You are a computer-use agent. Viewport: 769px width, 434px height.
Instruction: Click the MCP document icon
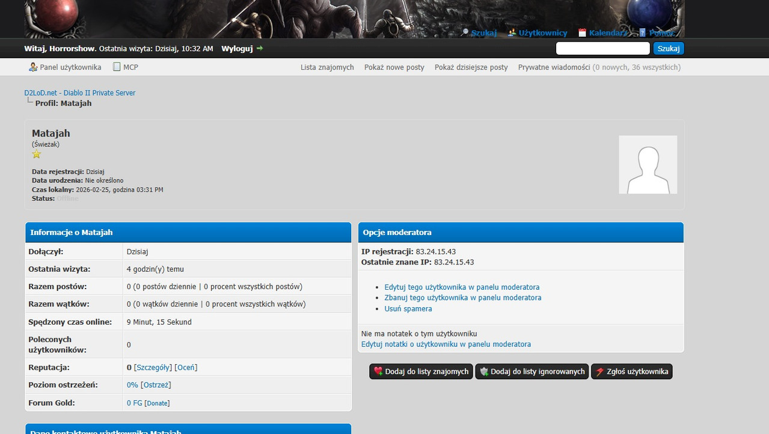tap(117, 67)
